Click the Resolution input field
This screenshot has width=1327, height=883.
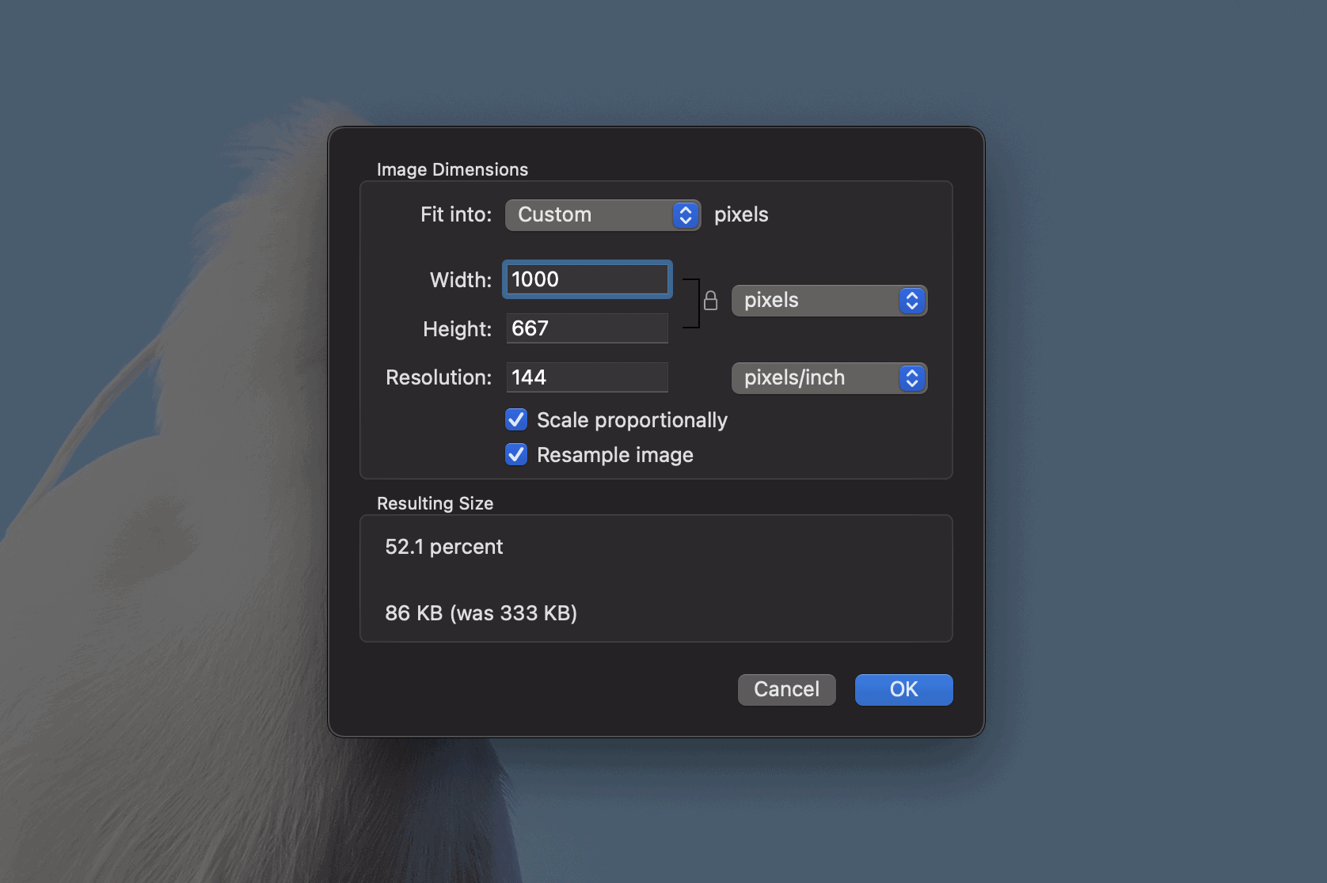coord(587,377)
